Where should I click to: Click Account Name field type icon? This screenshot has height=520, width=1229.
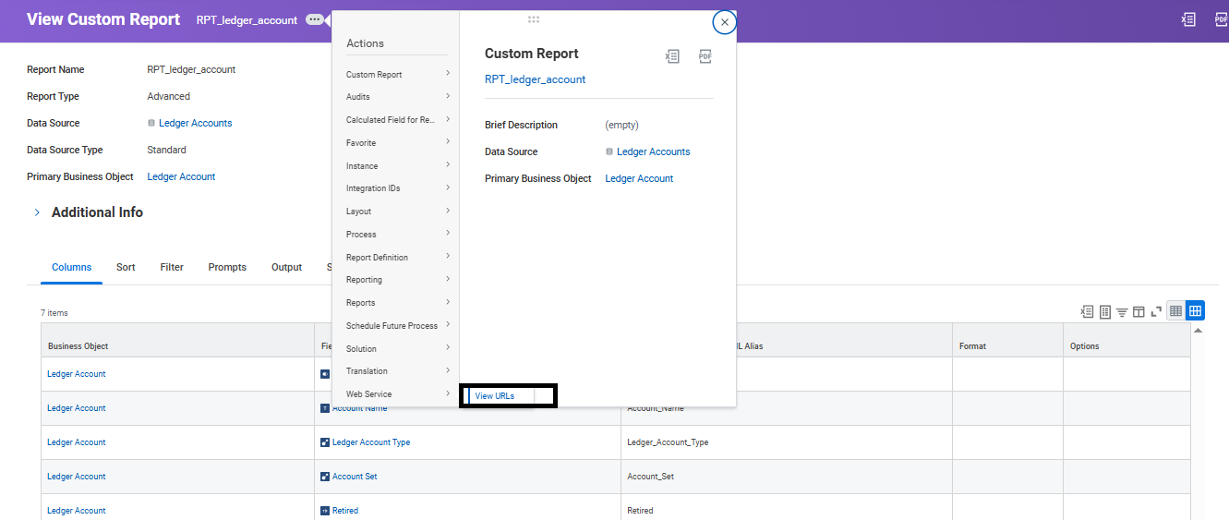point(325,408)
